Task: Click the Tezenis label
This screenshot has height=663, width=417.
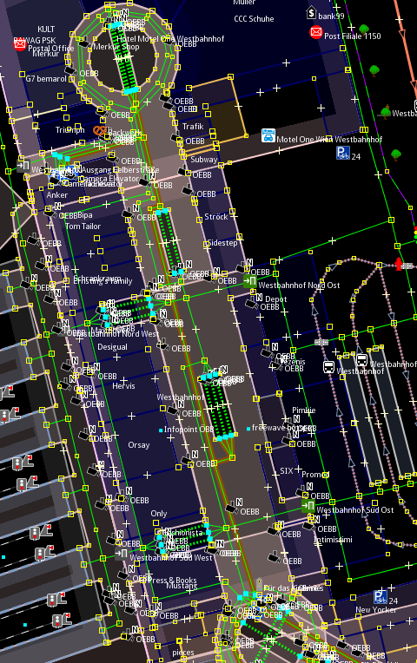Action: click(x=292, y=362)
